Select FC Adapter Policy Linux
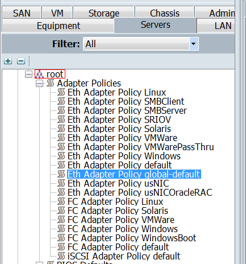Viewport: 246px width, 264px height. [115, 201]
